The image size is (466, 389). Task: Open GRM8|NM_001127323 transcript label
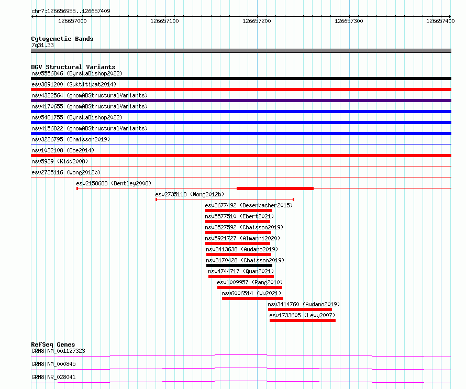[58, 351]
